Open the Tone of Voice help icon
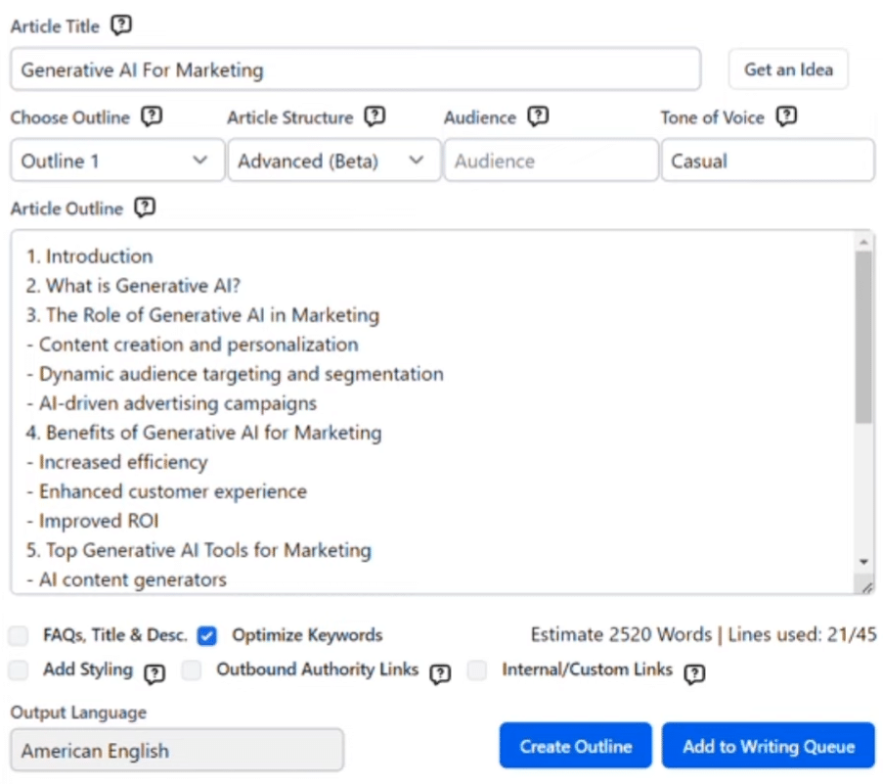The height and width of the screenshot is (784, 883). click(x=786, y=116)
